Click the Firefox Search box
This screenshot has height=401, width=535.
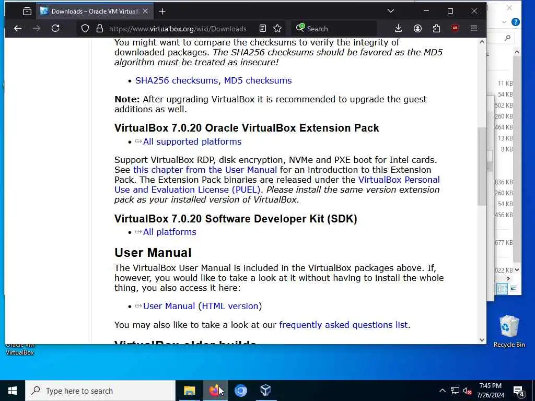click(x=334, y=29)
